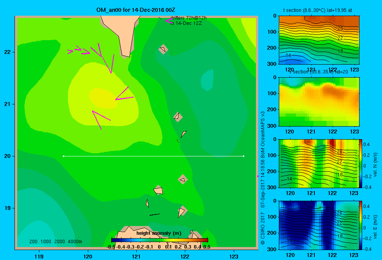Image resolution: width=382 pixels, height=260 pixels.
Task: Click depth label "300" on the salinity section axis
Action: 272,126
